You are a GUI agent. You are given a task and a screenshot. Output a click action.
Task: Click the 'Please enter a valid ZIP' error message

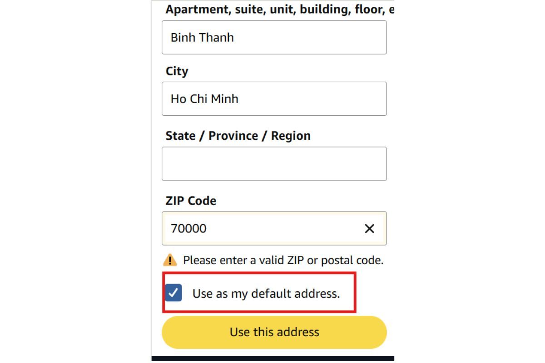[x=283, y=260]
